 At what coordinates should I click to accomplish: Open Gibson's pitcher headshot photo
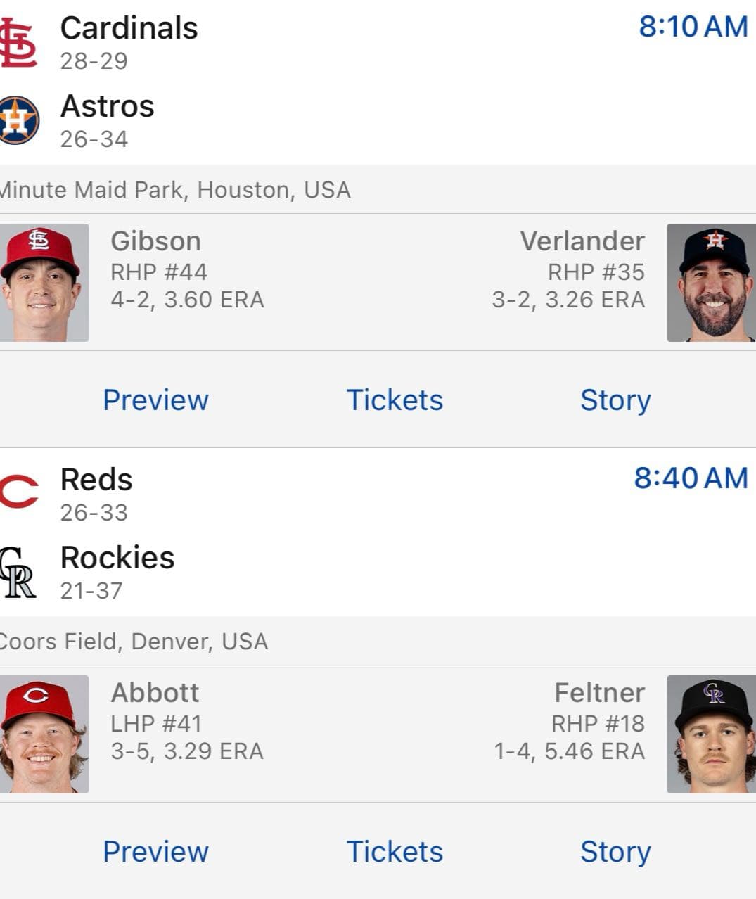[44, 283]
